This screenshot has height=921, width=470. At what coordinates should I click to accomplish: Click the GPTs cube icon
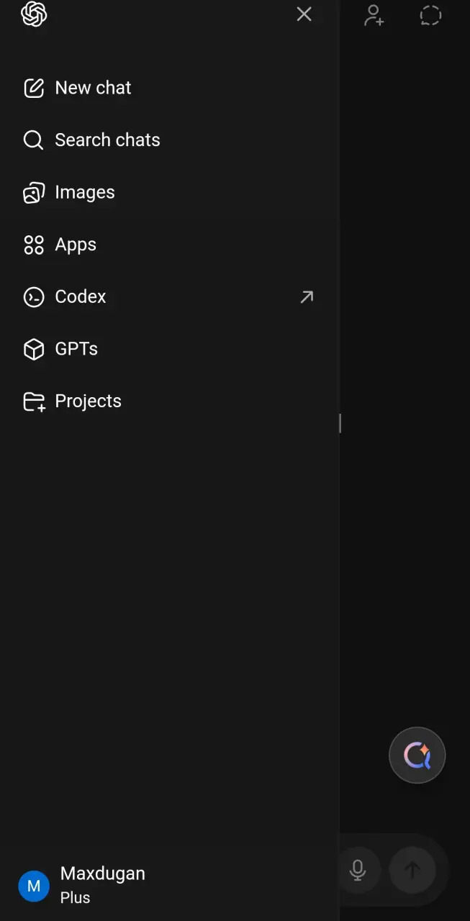click(34, 349)
